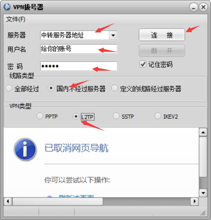This screenshot has width=211, height=220.
Task: Close the VPN拨号器 window
Action: (203, 7)
